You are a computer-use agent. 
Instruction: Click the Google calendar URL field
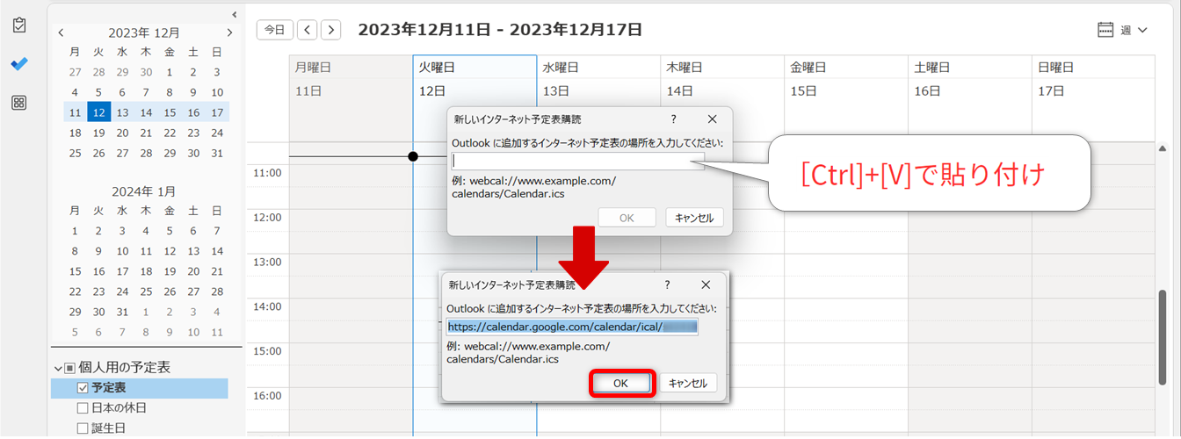click(572, 327)
